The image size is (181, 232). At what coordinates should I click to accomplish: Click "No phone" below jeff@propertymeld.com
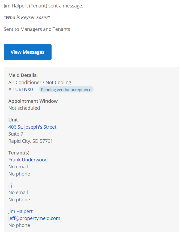pos(19,225)
